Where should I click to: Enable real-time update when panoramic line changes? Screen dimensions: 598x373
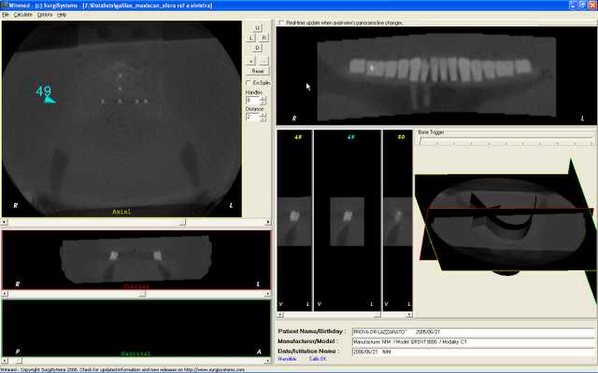coord(281,22)
